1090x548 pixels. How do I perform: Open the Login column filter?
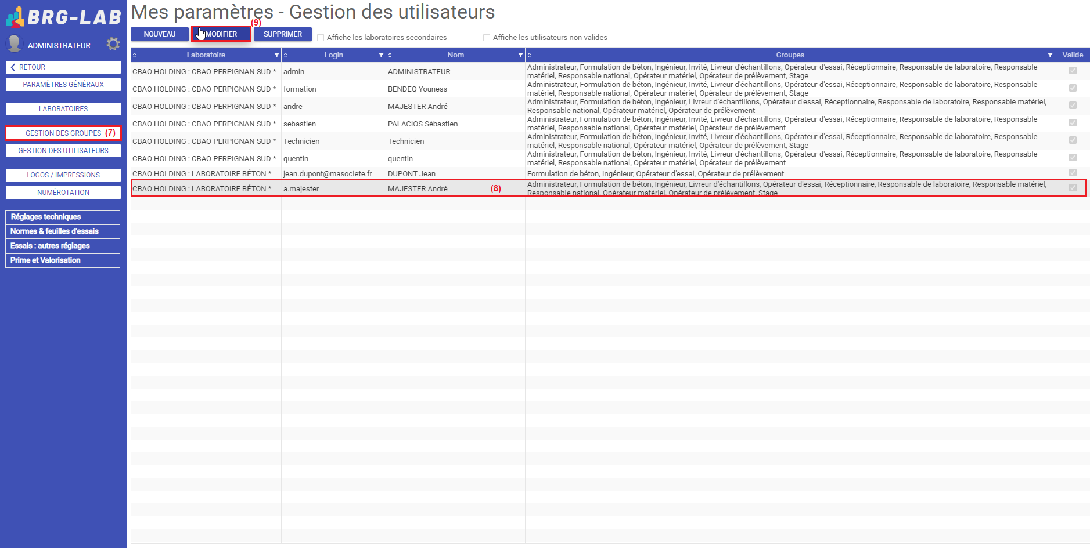(381, 55)
